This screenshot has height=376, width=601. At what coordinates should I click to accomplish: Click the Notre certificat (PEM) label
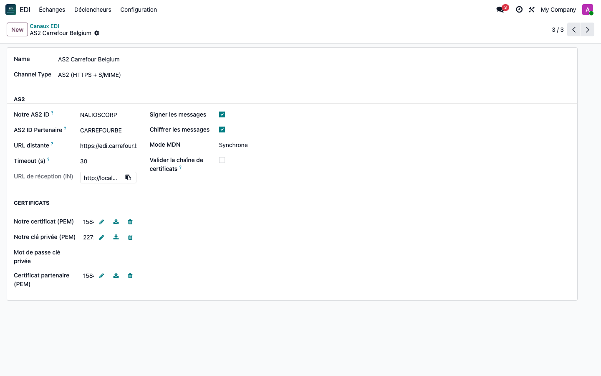44,221
